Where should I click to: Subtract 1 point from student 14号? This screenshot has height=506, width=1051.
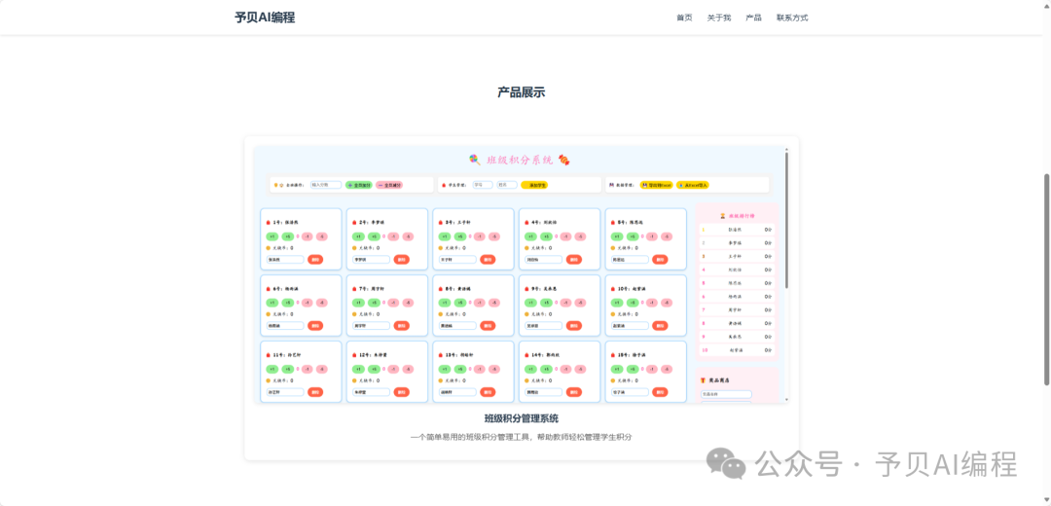(565, 369)
